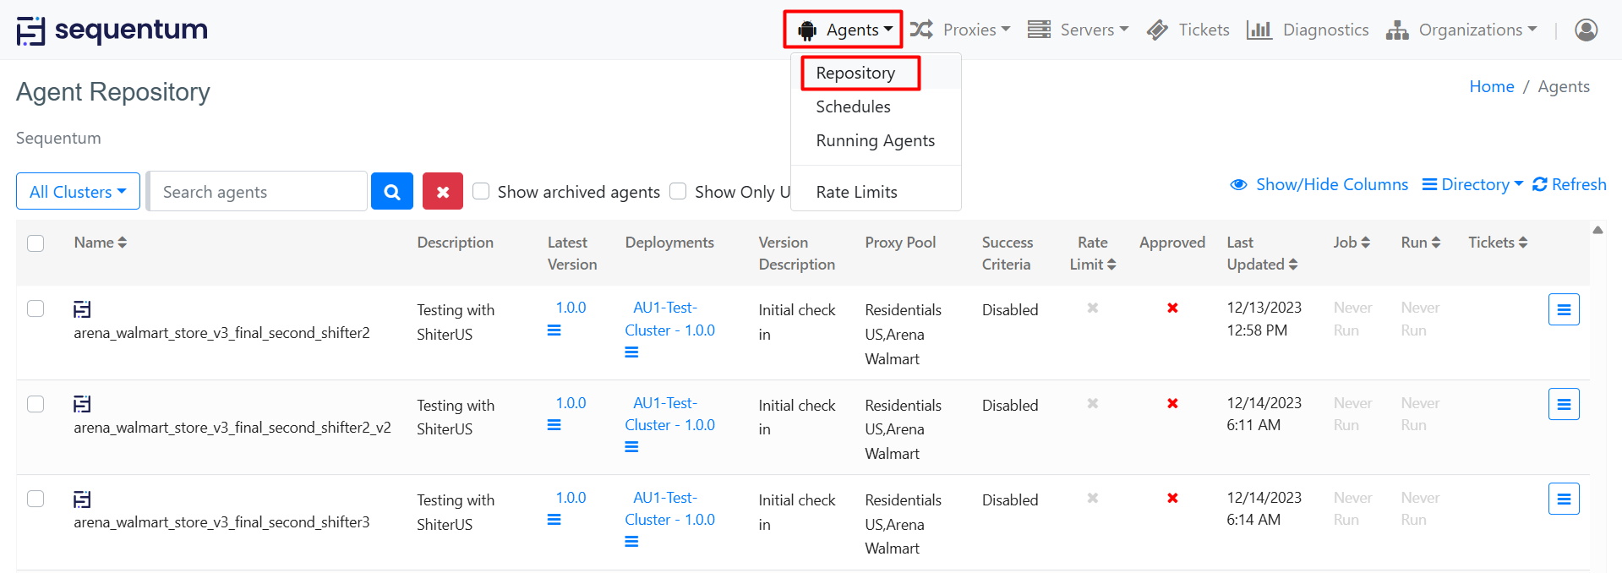Open action menu for arena_walmart_store_v3_final_second_shifter2 row

pos(1563,310)
